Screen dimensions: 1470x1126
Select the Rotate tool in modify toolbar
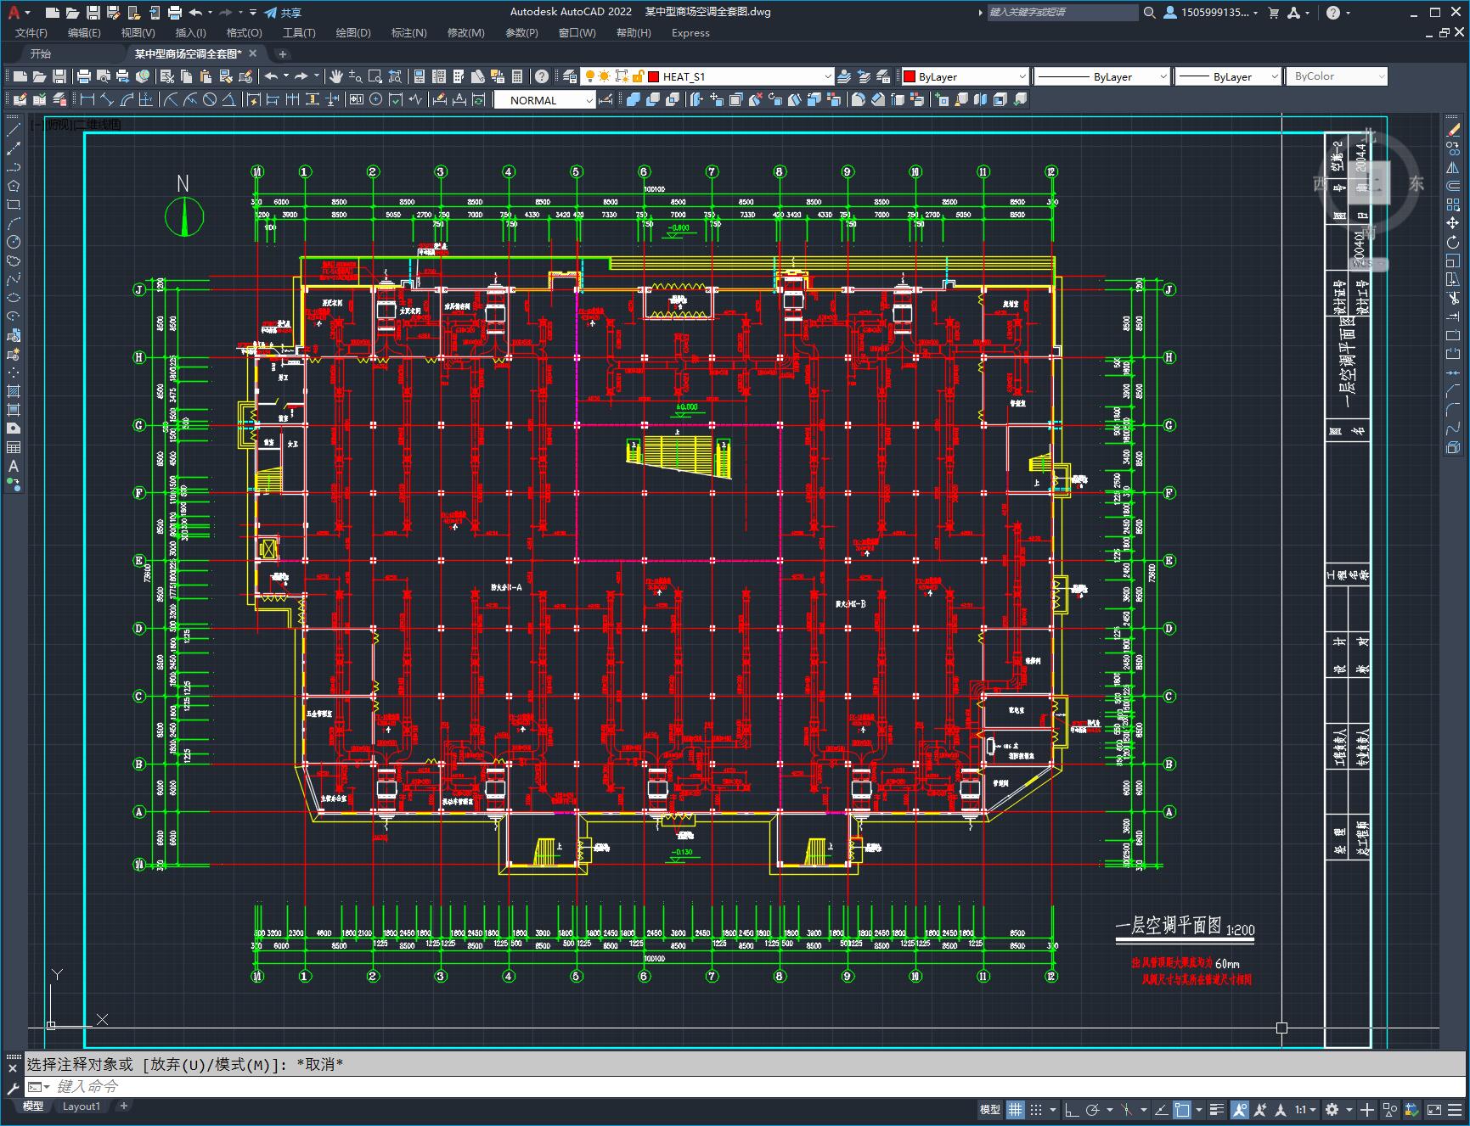point(1453,242)
